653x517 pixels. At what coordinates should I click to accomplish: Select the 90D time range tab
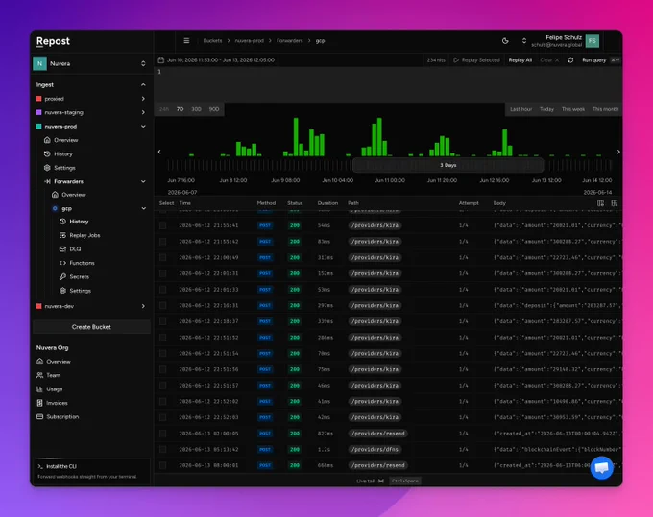pyautogui.click(x=214, y=109)
